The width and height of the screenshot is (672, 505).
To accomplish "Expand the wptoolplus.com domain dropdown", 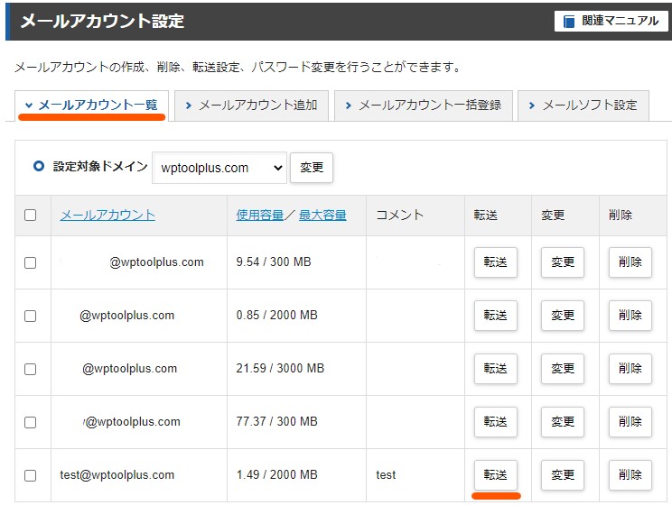I will [x=219, y=167].
